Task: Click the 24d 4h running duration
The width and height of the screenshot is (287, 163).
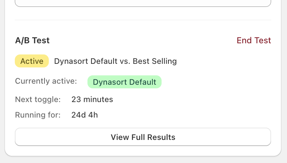Action: (x=85, y=115)
